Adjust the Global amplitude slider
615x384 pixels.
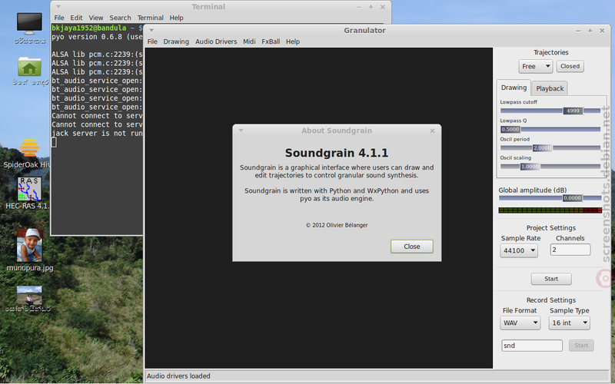tap(550, 198)
